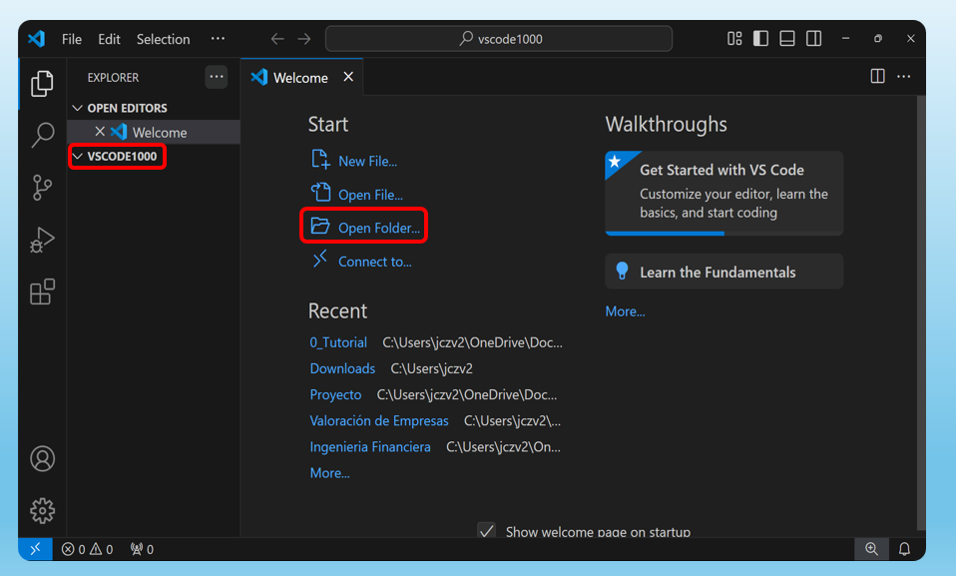Open Learn the Fundamentals walkthrough
Image resolution: width=956 pixels, height=576 pixels.
724,272
